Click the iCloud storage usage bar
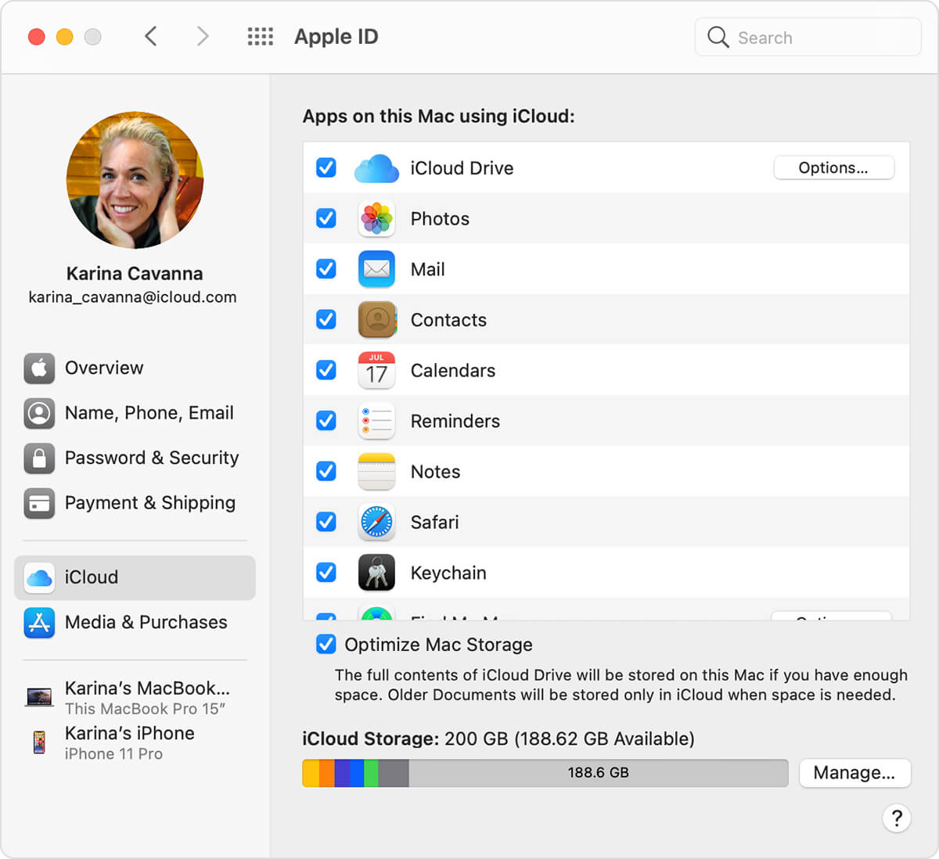 coord(545,772)
